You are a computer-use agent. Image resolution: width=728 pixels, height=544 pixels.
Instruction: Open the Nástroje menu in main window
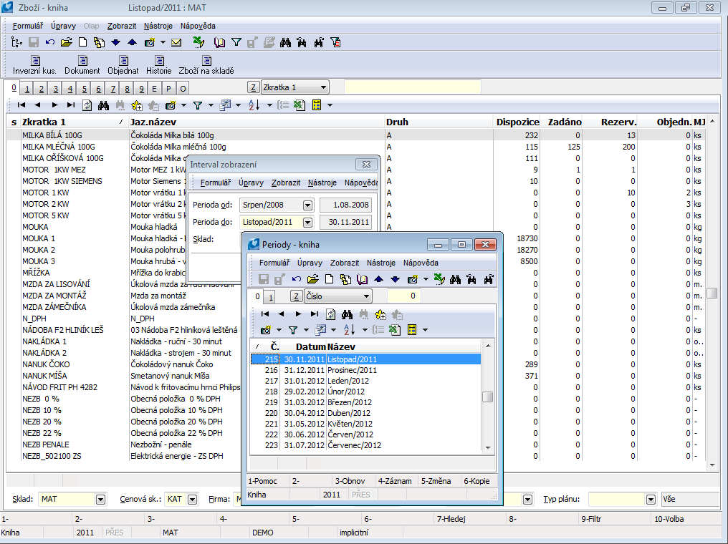158,26
